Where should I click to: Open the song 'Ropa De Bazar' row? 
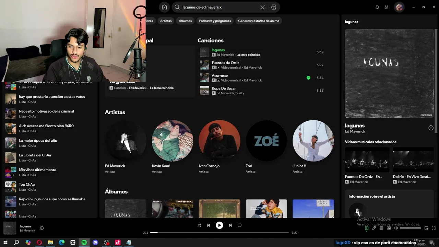(262, 91)
